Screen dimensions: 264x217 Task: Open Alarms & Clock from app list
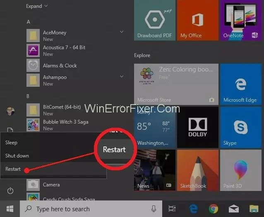click(x=60, y=66)
